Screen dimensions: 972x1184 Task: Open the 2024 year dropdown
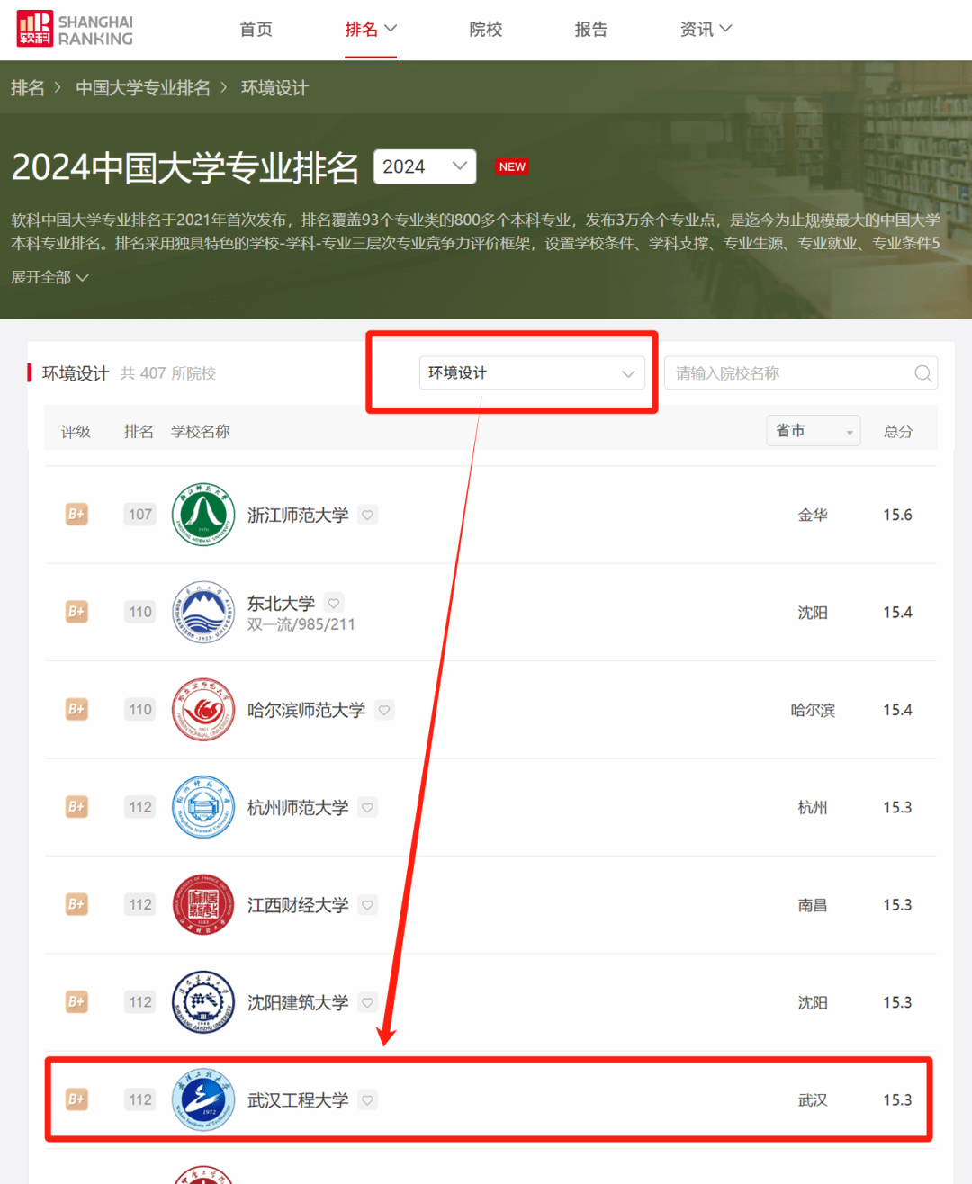point(425,166)
